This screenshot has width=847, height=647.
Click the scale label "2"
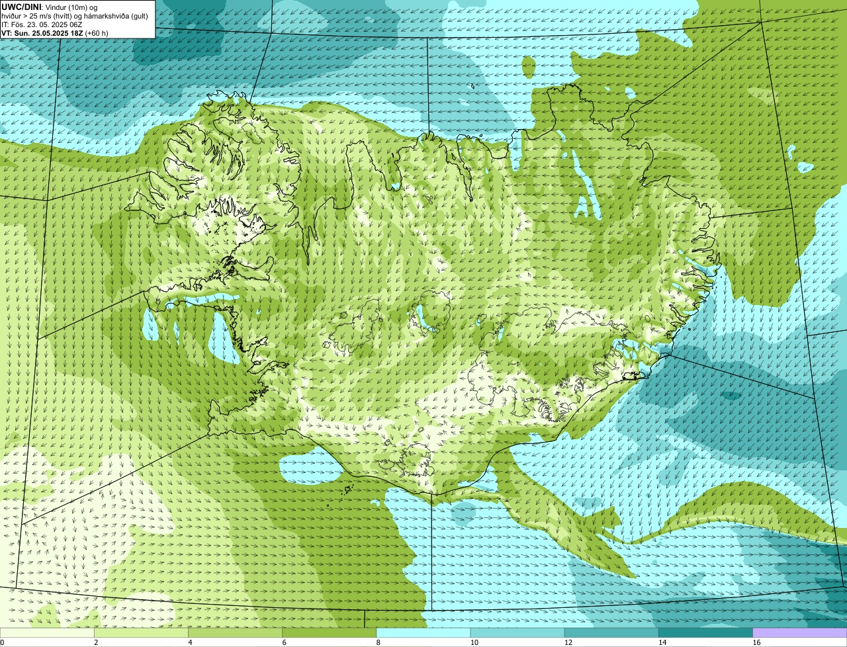pos(96,642)
